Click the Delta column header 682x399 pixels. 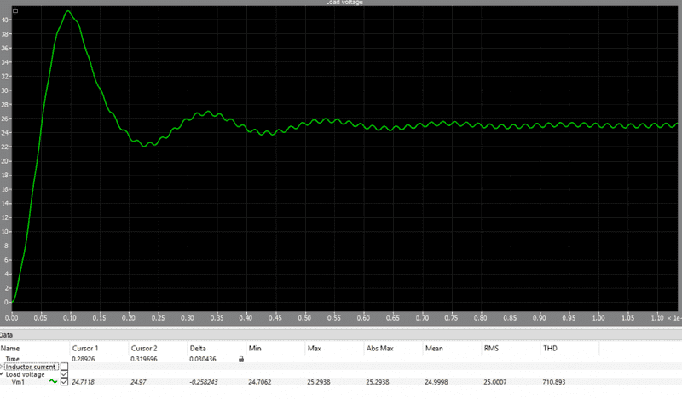tap(198, 349)
